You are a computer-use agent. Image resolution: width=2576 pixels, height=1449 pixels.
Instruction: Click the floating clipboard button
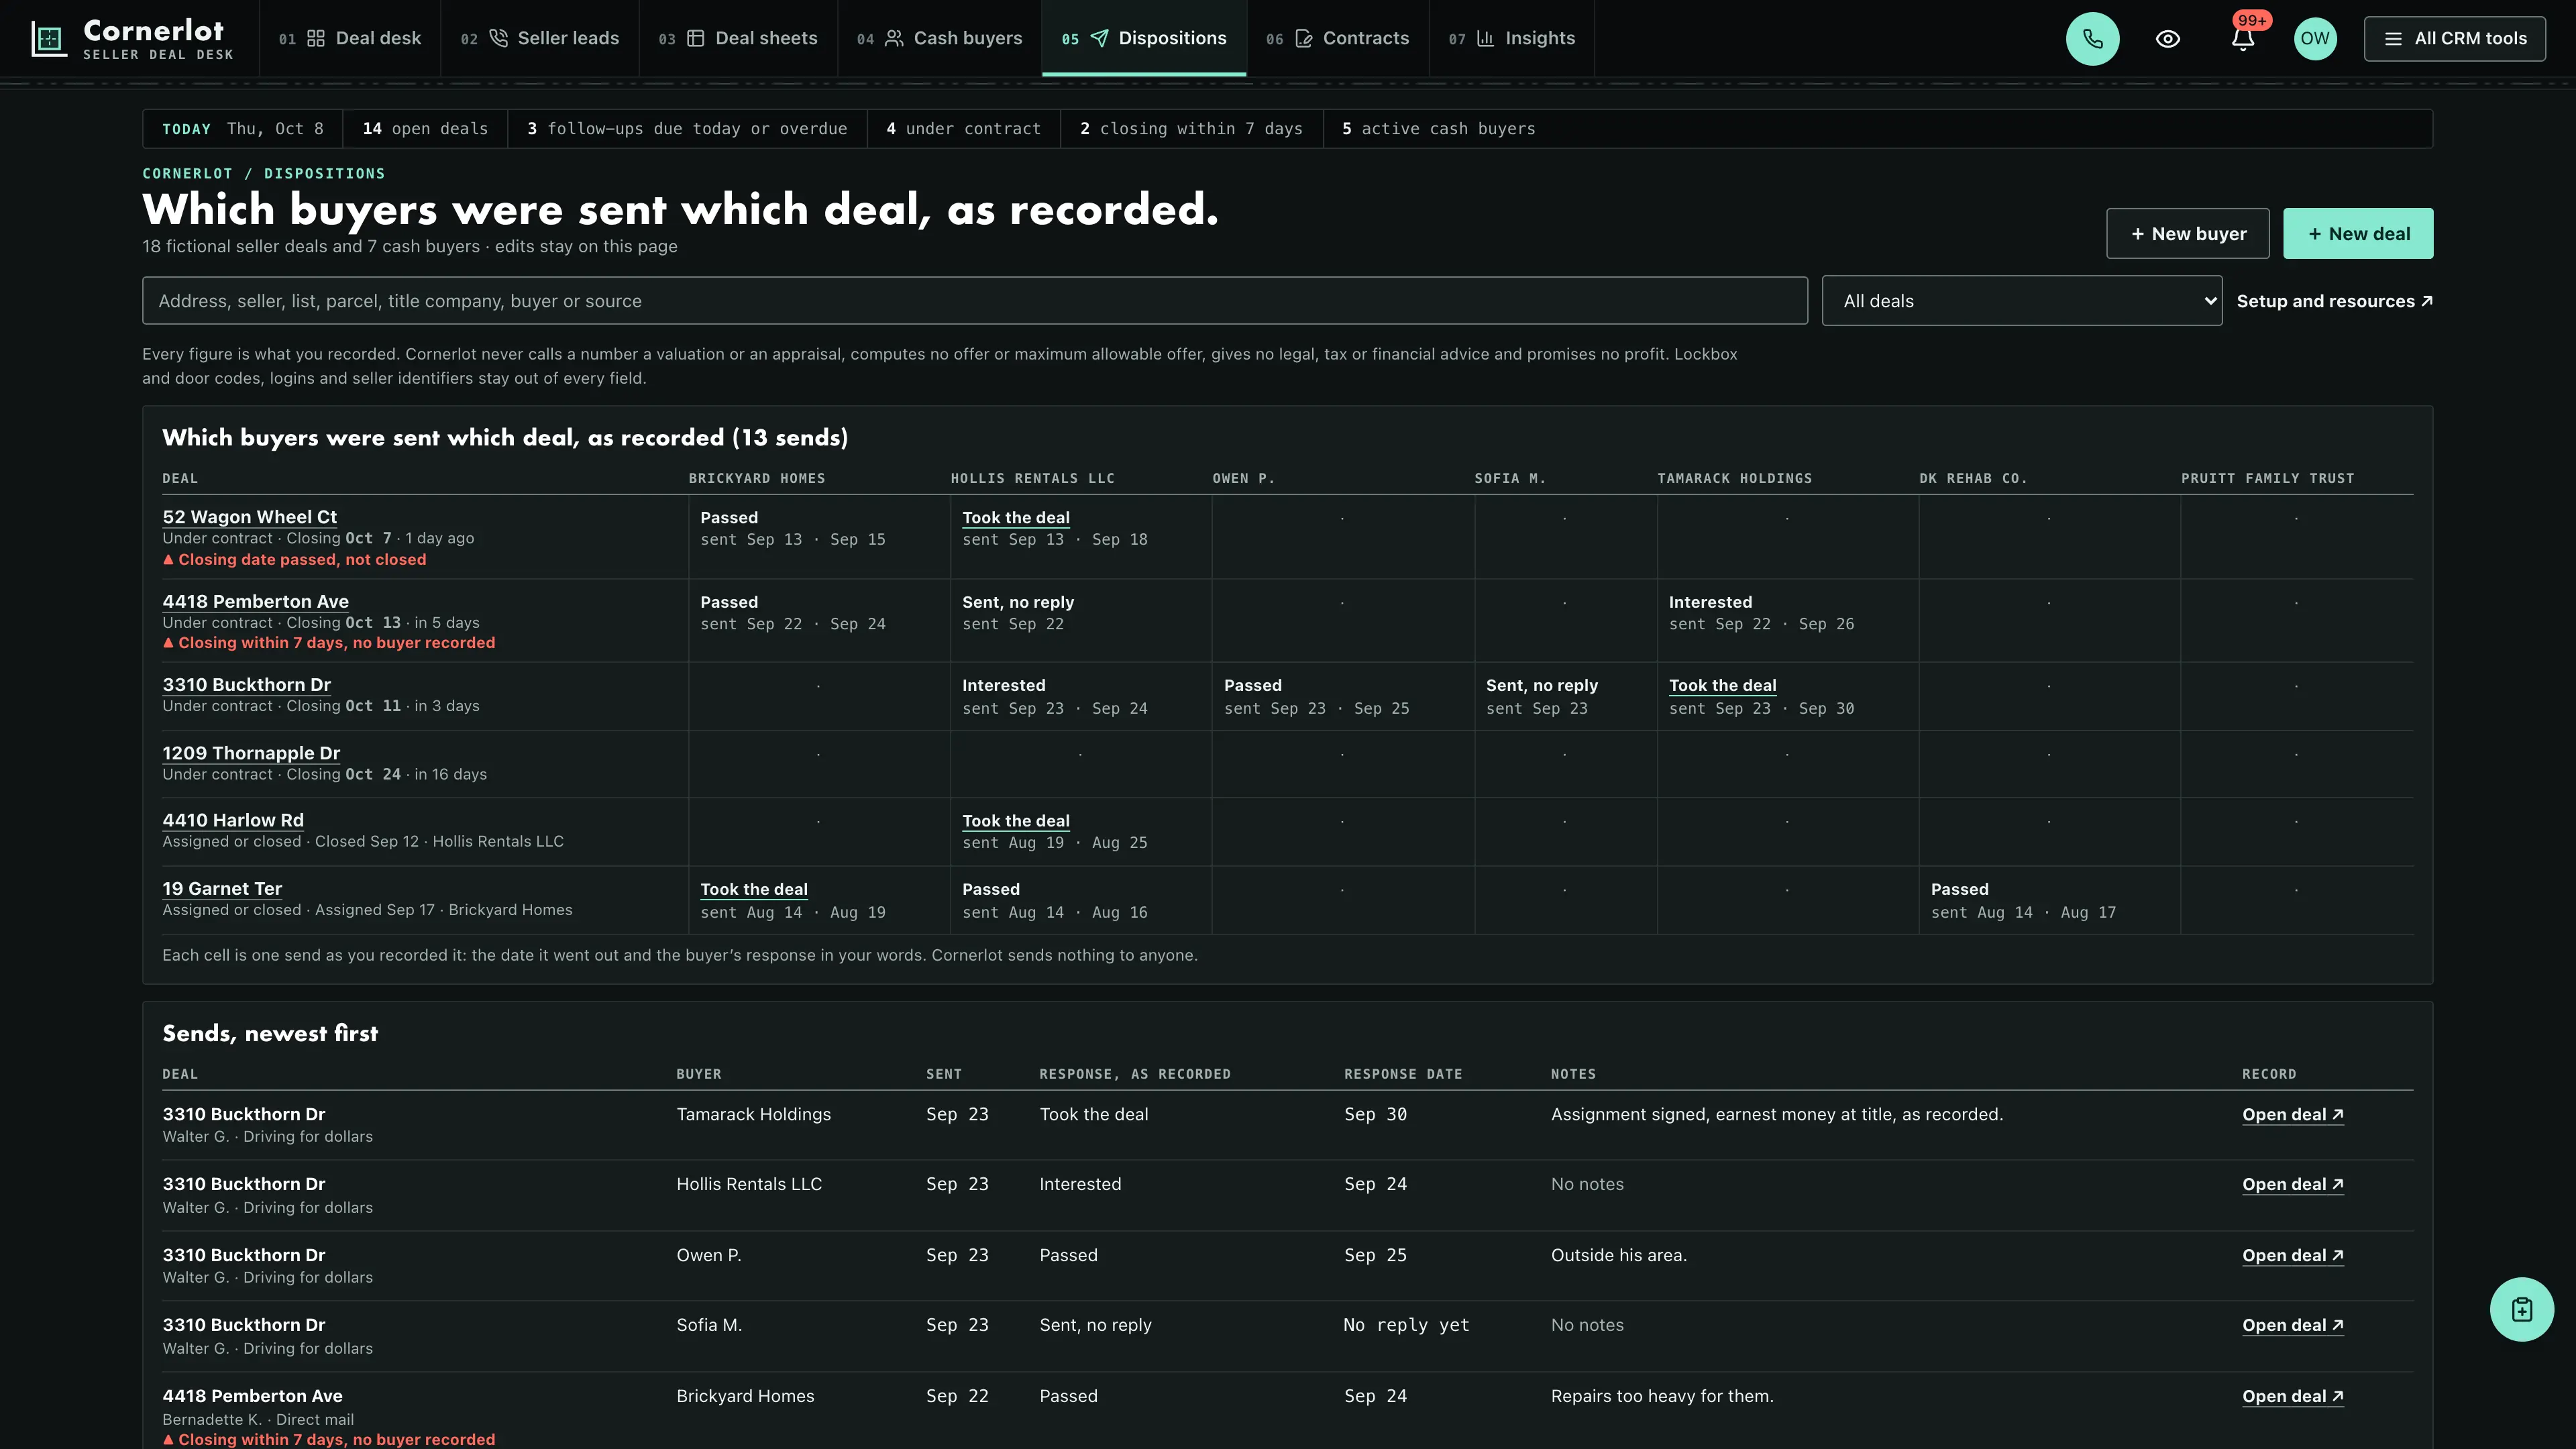(x=2521, y=1309)
